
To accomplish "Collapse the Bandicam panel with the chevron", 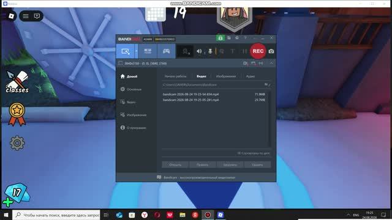I will pos(271,63).
